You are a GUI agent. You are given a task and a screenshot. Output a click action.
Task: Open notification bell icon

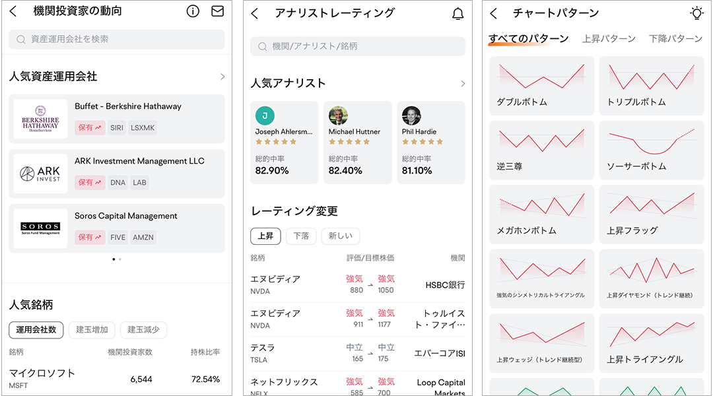coord(458,14)
